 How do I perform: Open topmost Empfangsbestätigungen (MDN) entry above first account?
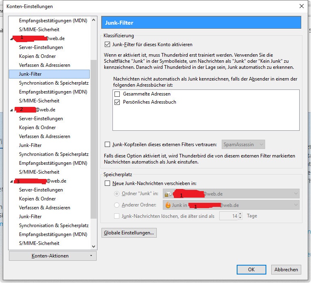point(53,21)
